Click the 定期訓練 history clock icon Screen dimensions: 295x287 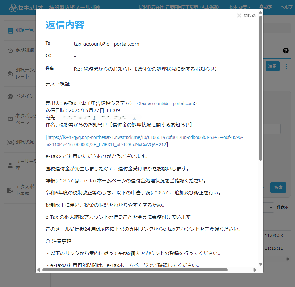click(x=10, y=51)
